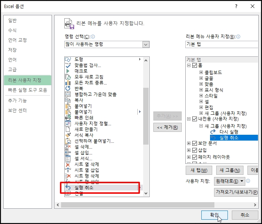The height and width of the screenshot is (224, 262).
Task: Expand the 스타일 group
Action: [x=201, y=96]
